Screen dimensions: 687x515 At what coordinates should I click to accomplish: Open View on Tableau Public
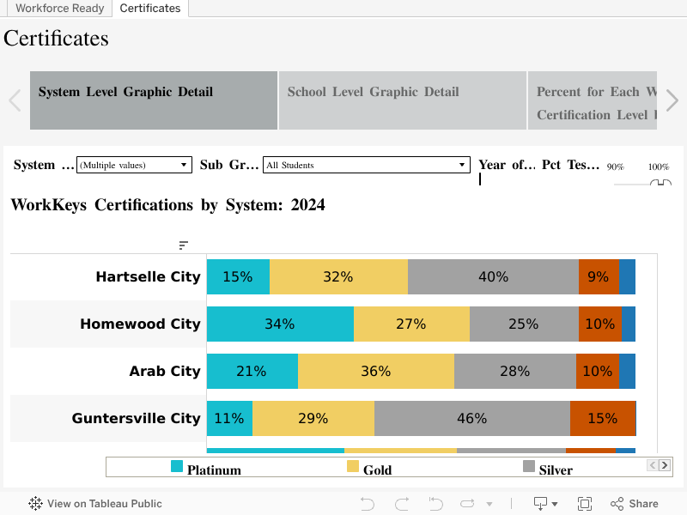pyautogui.click(x=95, y=504)
